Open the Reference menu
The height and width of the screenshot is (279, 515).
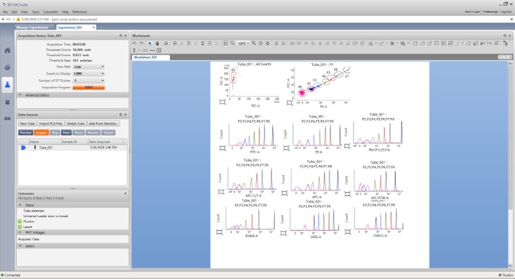(79, 12)
